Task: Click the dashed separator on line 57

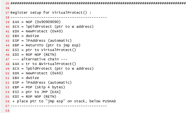Action: click(x=59, y=106)
